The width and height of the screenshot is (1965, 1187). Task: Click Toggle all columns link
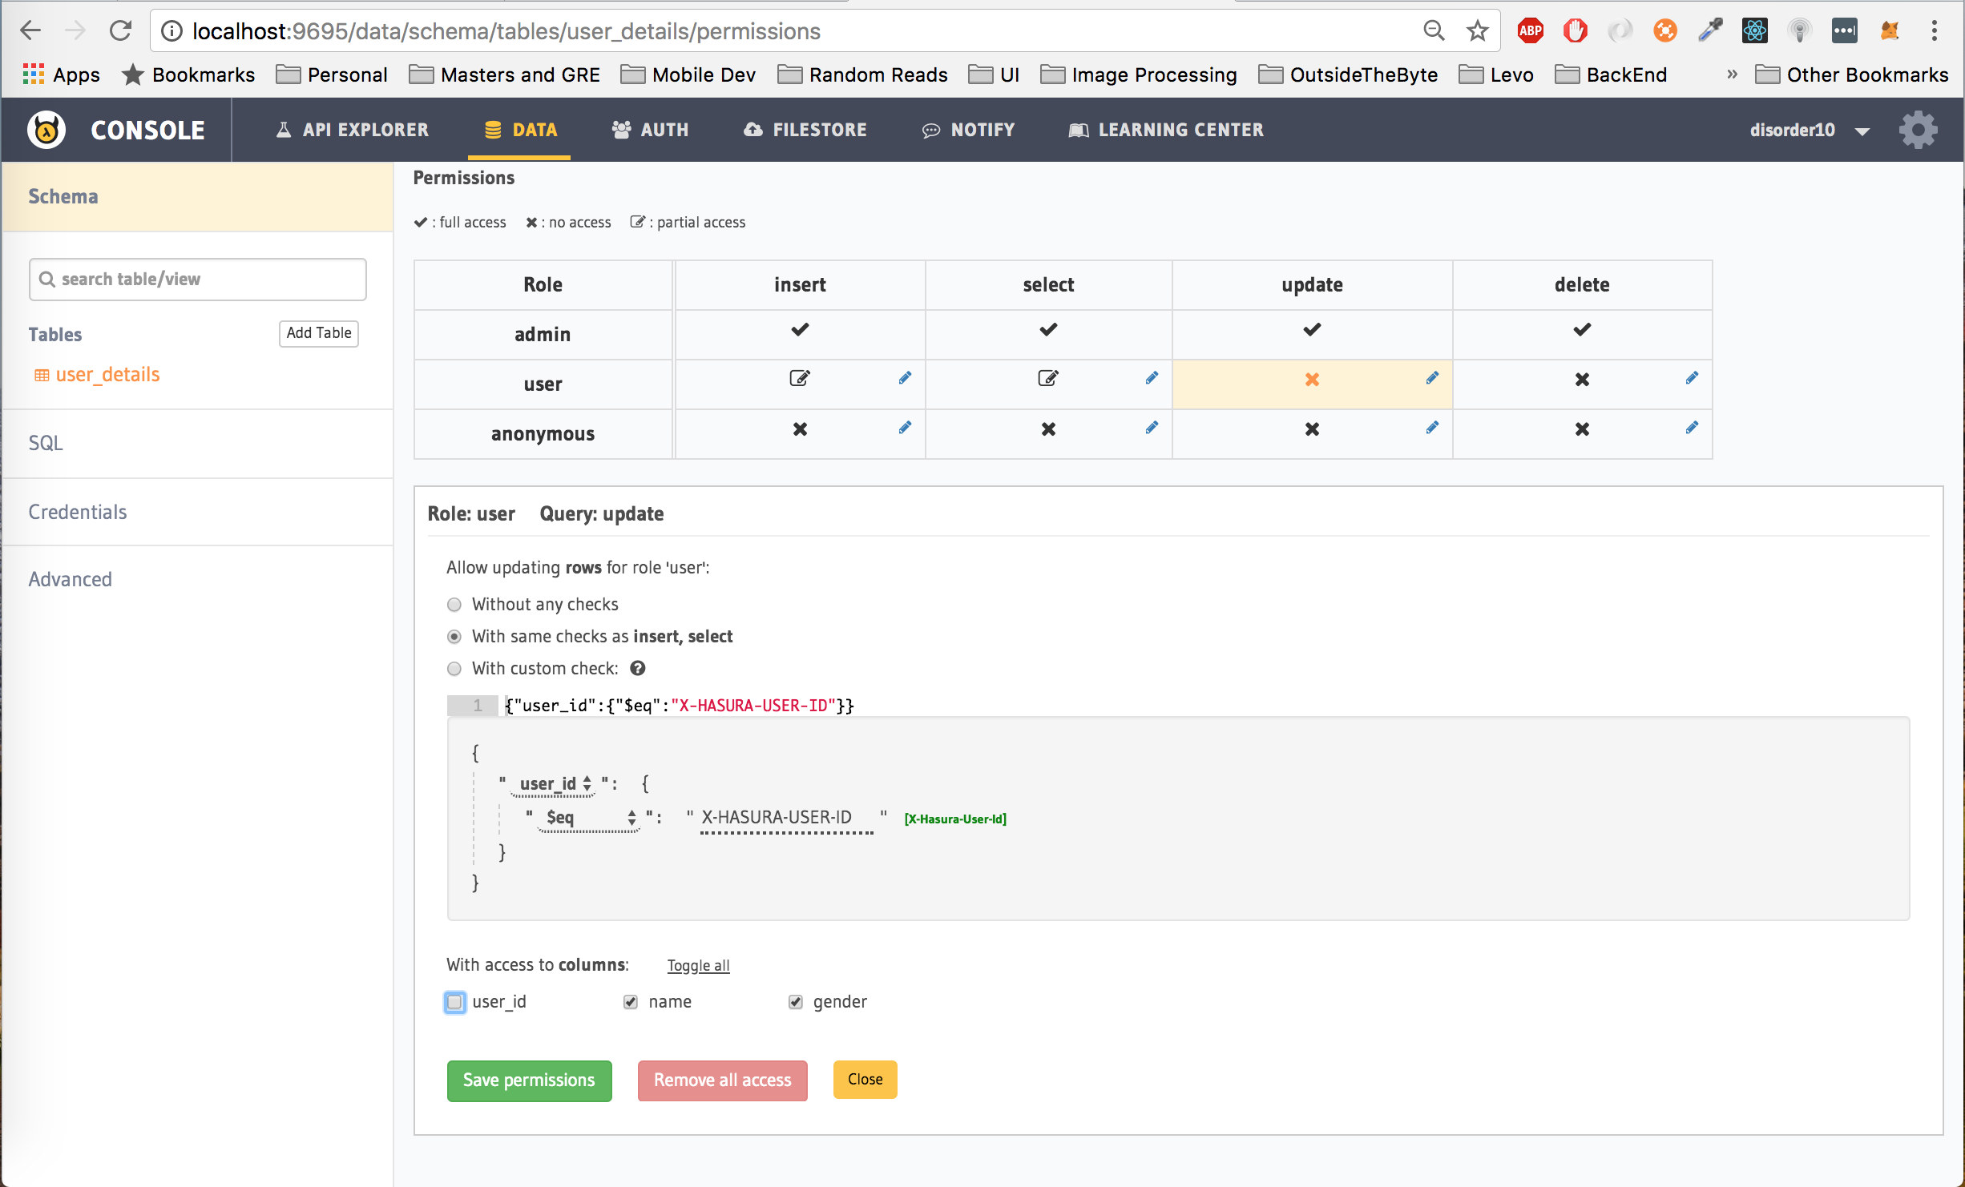(698, 966)
